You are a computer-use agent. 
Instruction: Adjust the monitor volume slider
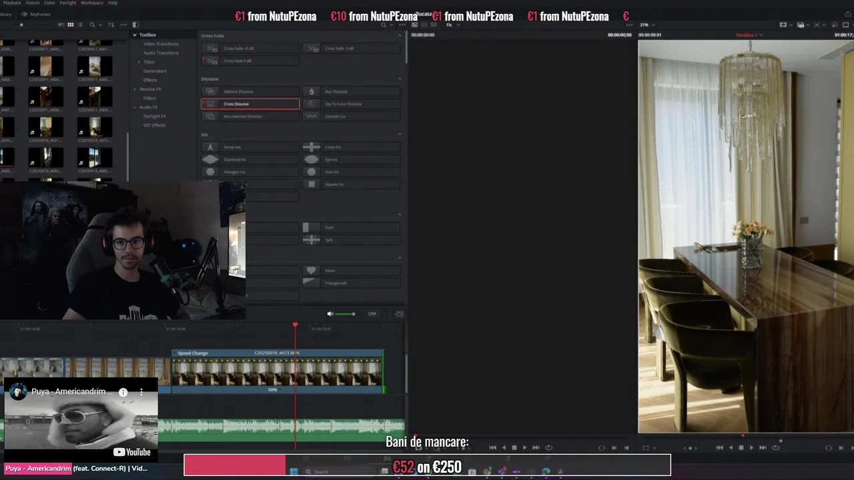(x=345, y=313)
